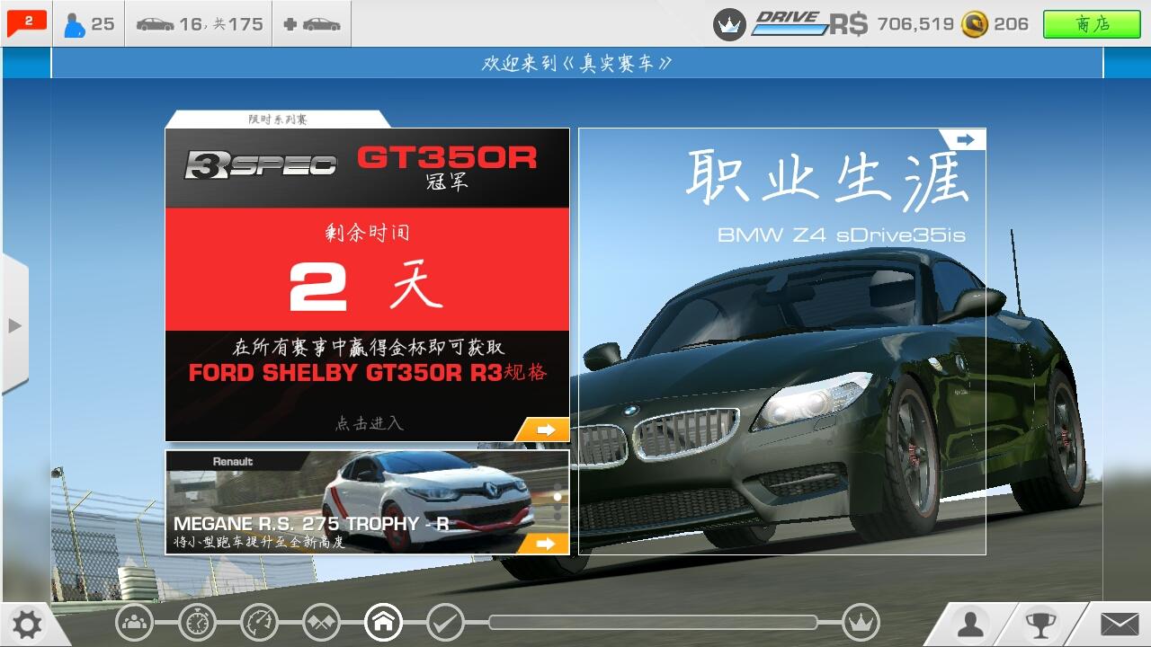Open the mail envelope tab
This screenshot has height=647, width=1151.
1119,625
